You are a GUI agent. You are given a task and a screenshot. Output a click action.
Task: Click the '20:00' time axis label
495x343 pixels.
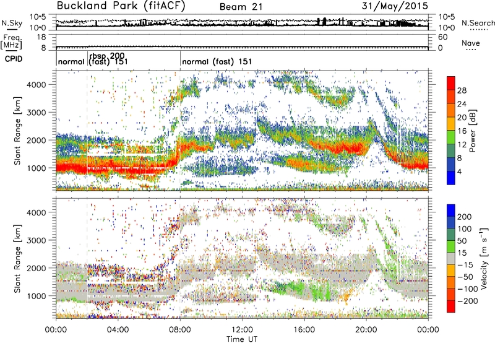coord(366,330)
